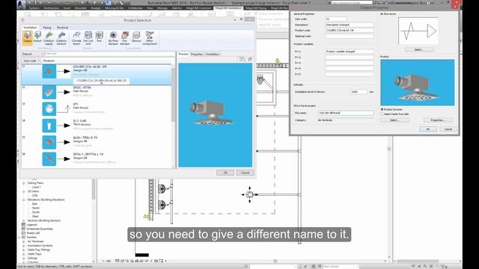Click the last Swegon AB product thumbnail
Screen dimensions: 479x269
pos(49,159)
